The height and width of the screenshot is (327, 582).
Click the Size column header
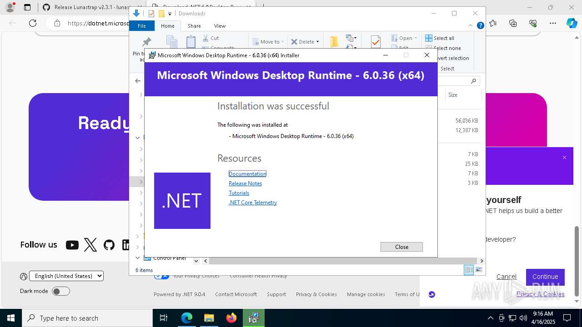[x=463, y=95]
